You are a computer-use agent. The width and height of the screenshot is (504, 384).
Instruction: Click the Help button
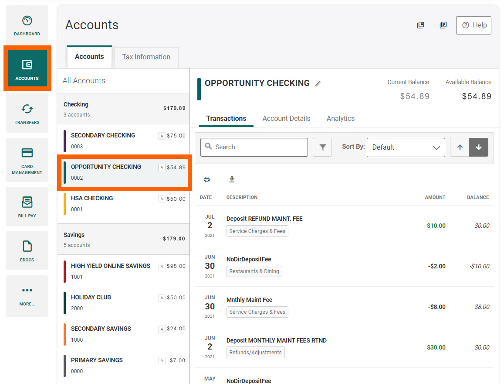point(474,25)
